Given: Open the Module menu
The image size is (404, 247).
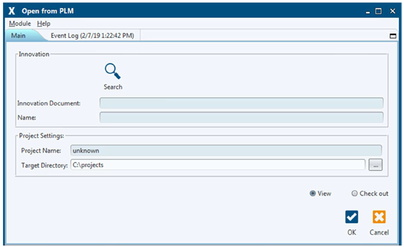Looking at the screenshot, I should pyautogui.click(x=20, y=24).
